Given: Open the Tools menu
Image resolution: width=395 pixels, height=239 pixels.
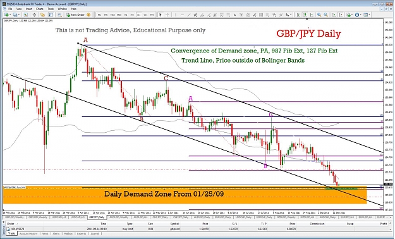Looking at the screenshot, I should coord(51,9).
